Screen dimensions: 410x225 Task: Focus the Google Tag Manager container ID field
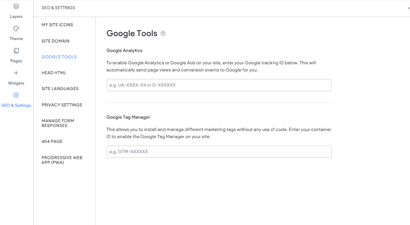[x=219, y=152]
